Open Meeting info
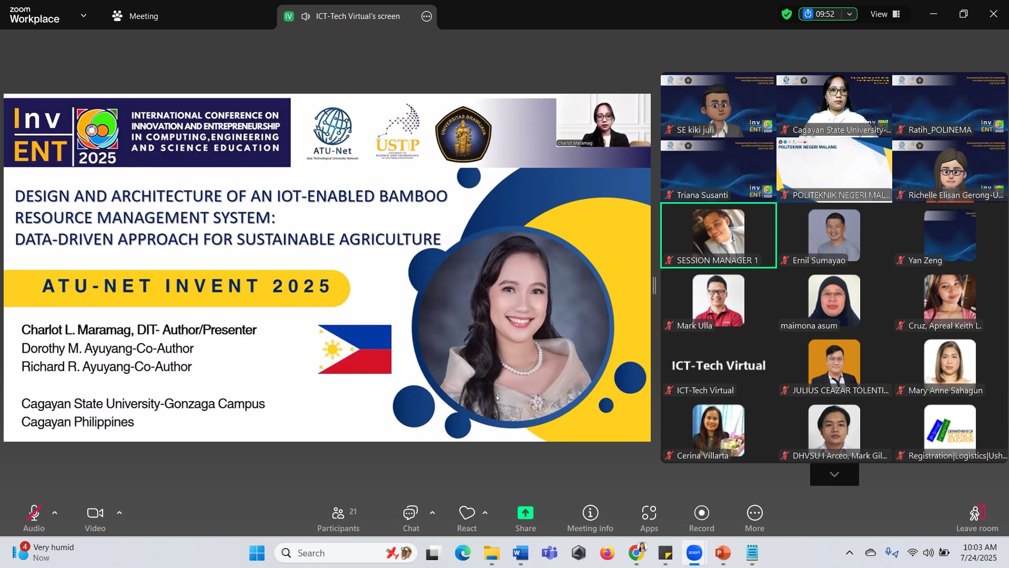The height and width of the screenshot is (568, 1009). [590, 519]
